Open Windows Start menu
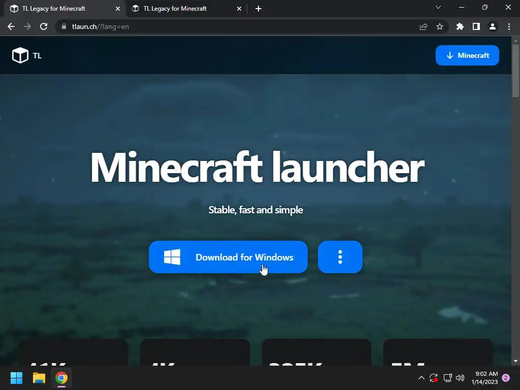 (x=16, y=378)
